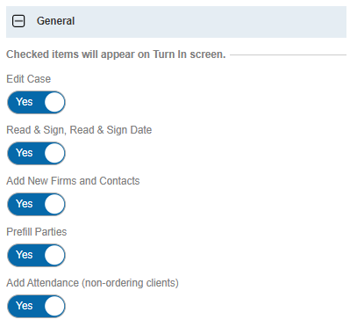
Task: Click the General section header title
Action: point(55,21)
